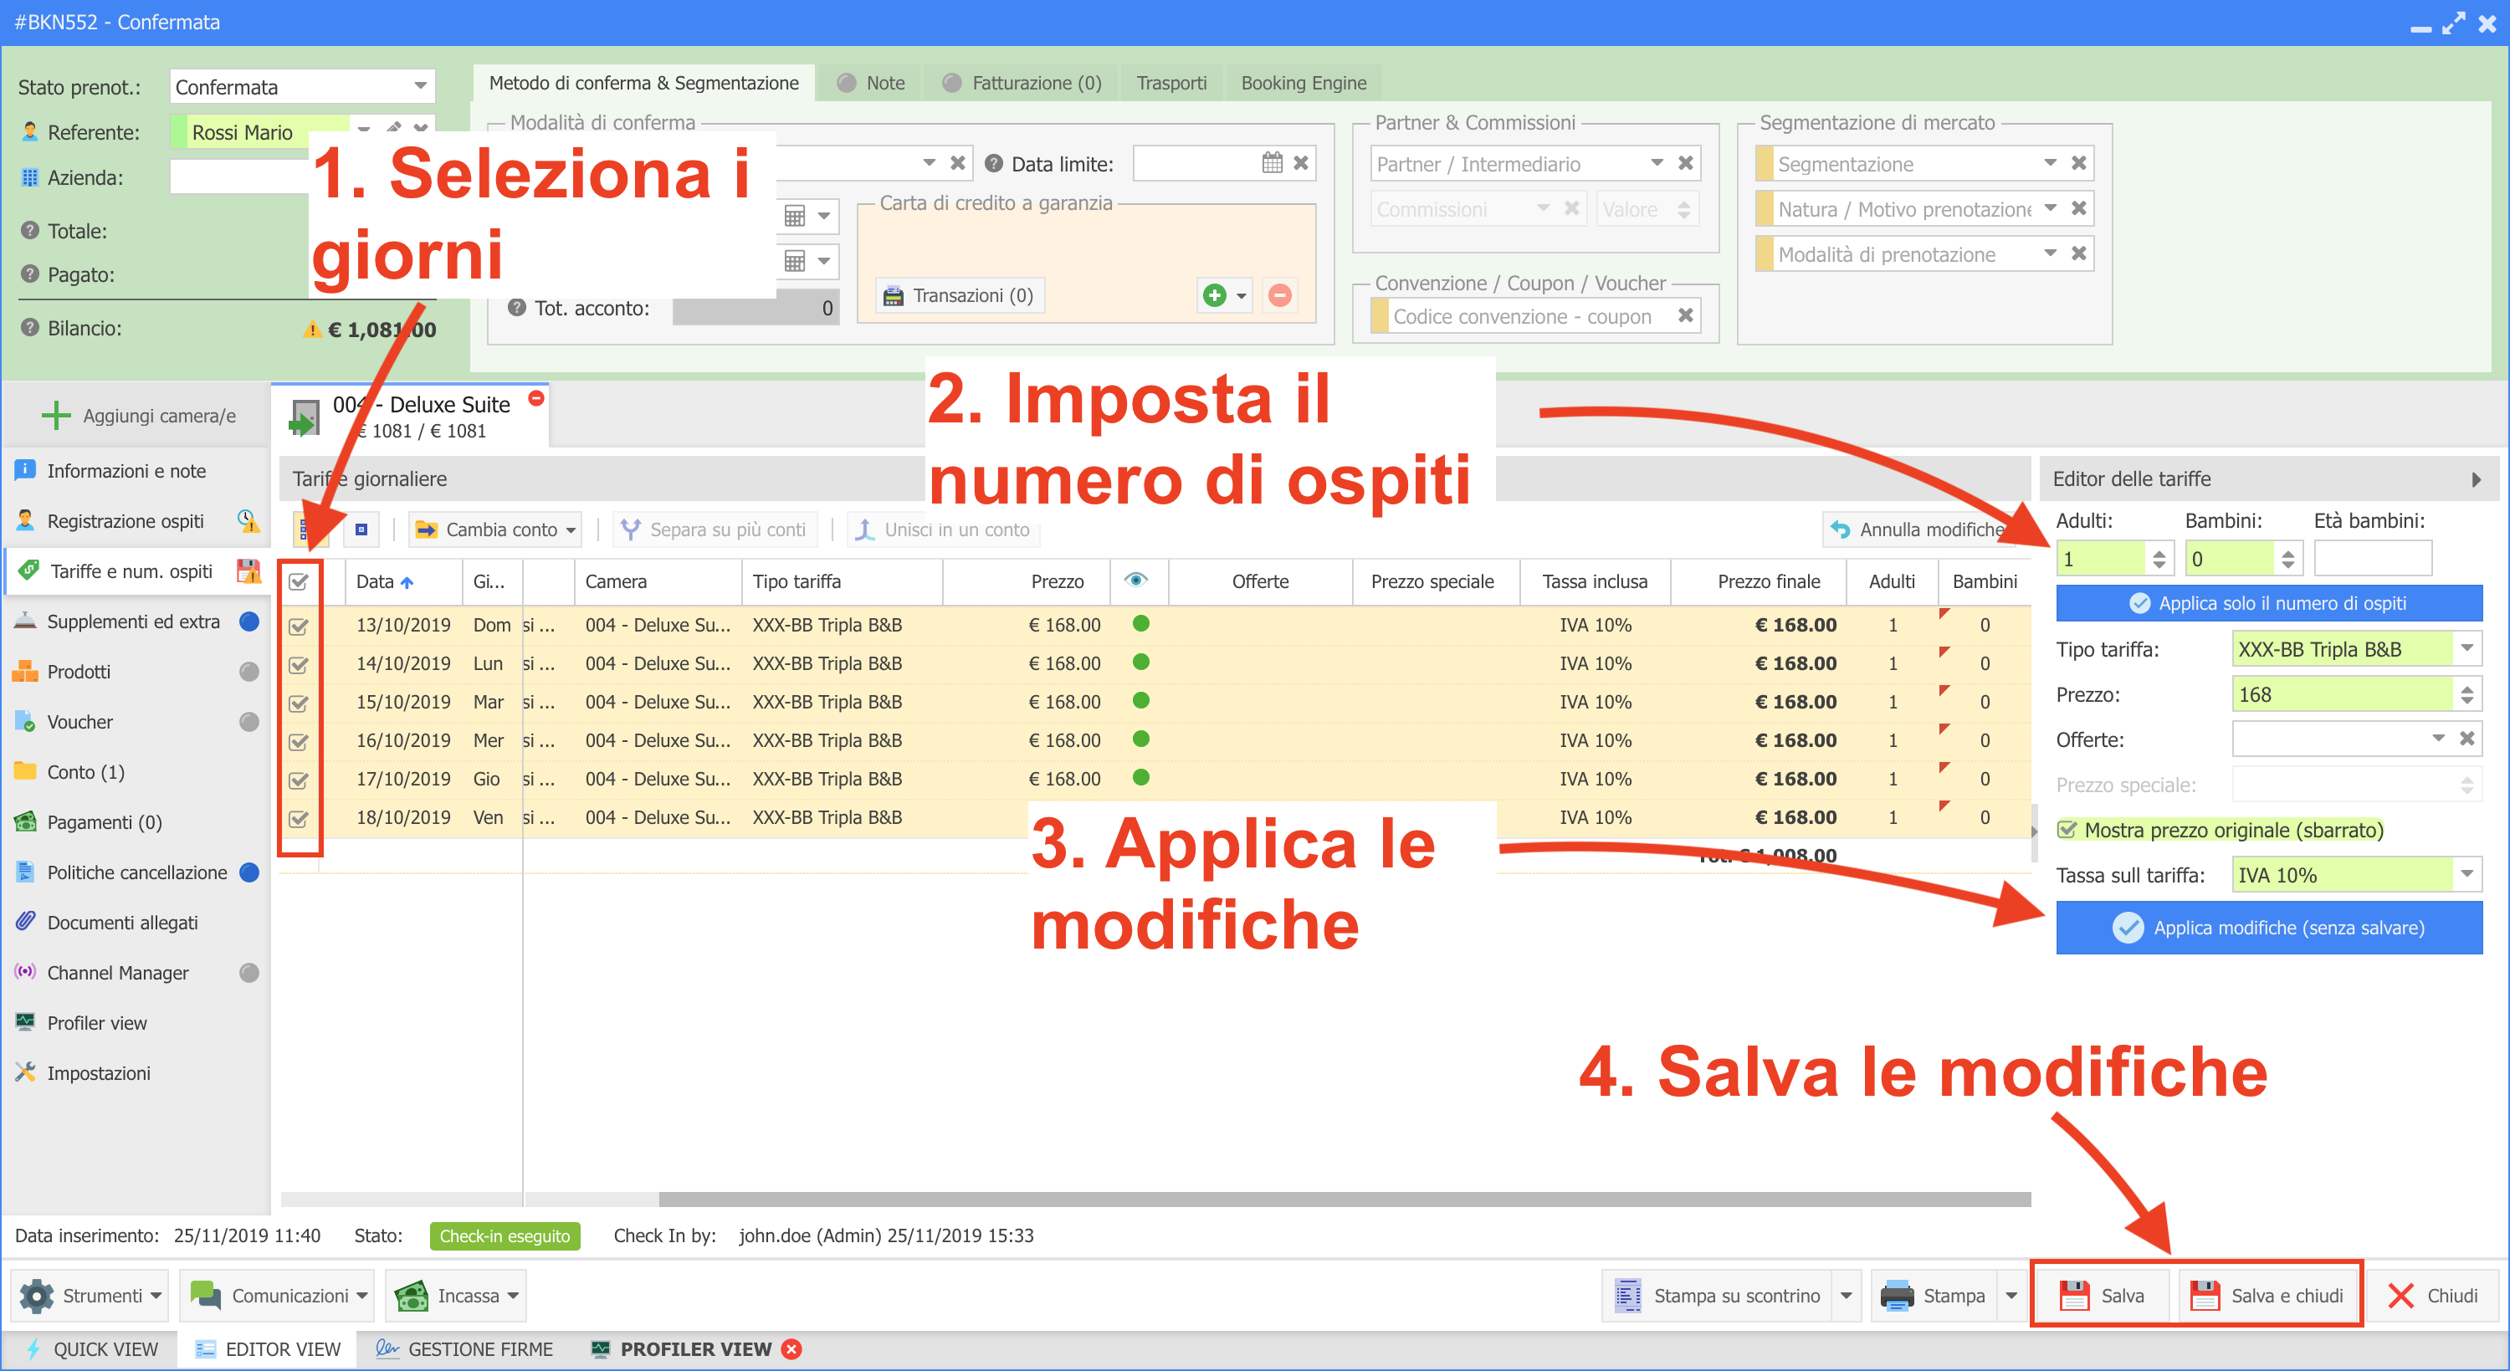Toggle Mostra prezzo originale (sbarrato) checkbox
The image size is (2510, 1371).
(x=2066, y=829)
